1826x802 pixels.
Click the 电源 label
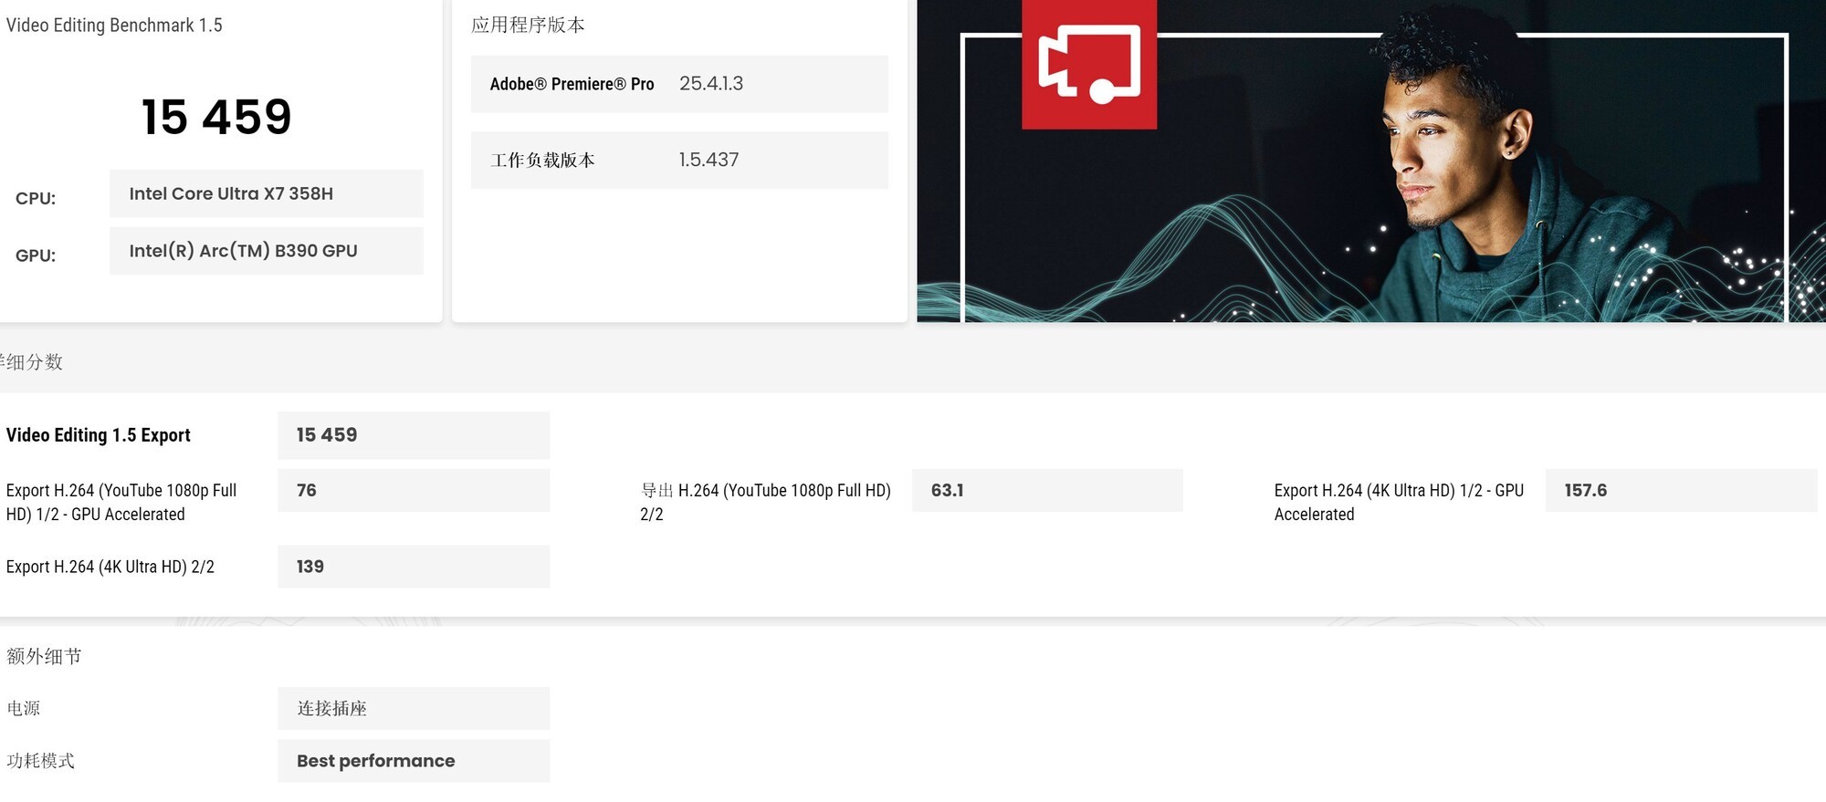coord(24,708)
